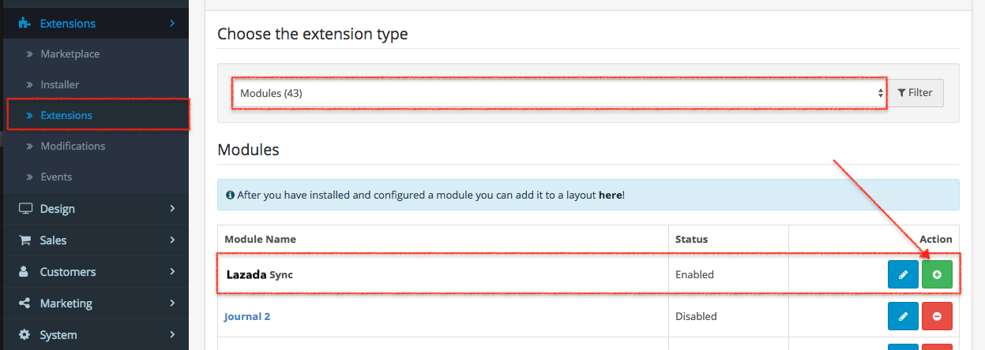The image size is (985, 350).
Task: Edit the Lazada Sync module
Action: pos(903,274)
